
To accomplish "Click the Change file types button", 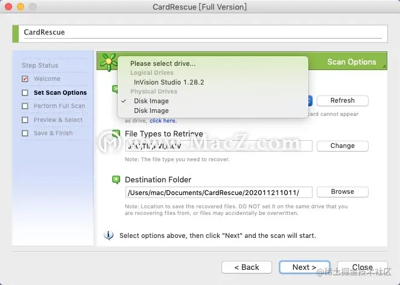I will [x=342, y=146].
